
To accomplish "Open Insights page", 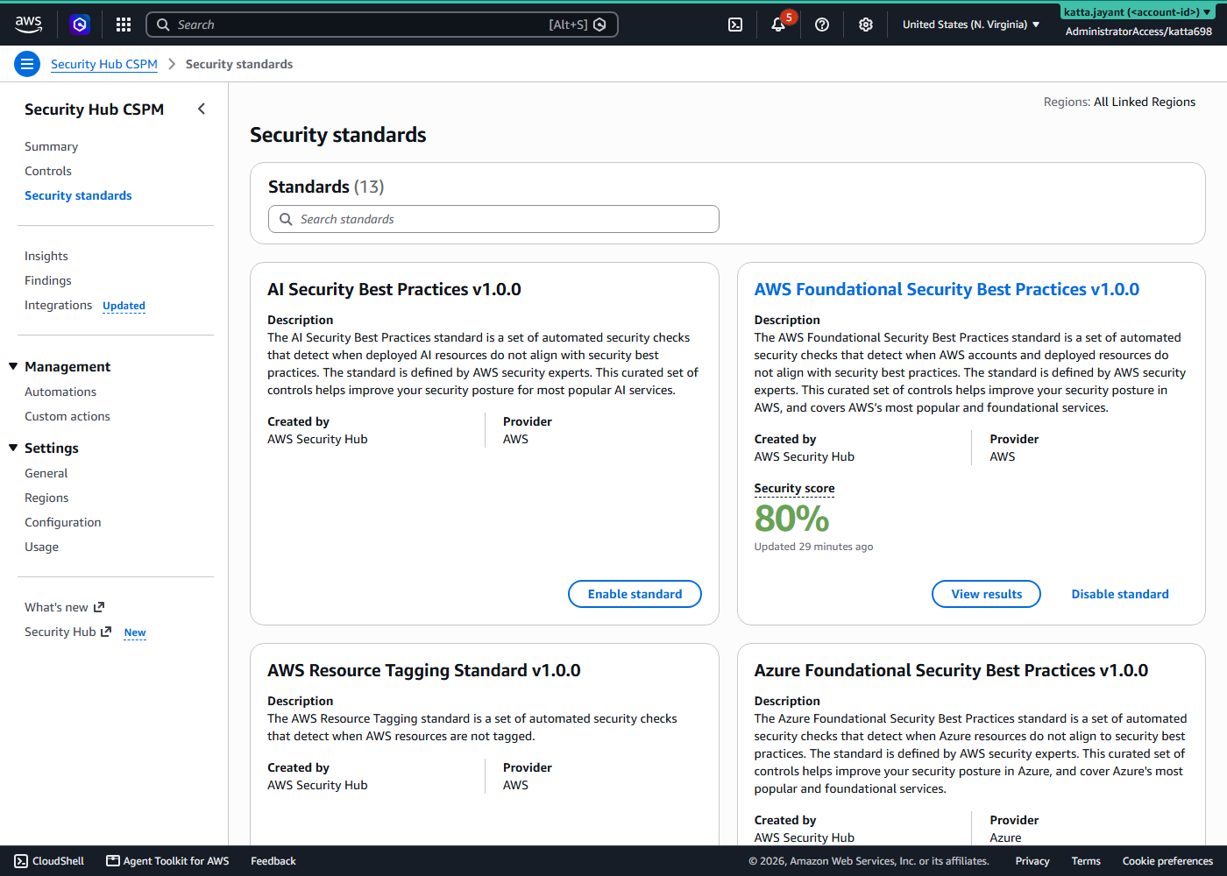I will [46, 256].
